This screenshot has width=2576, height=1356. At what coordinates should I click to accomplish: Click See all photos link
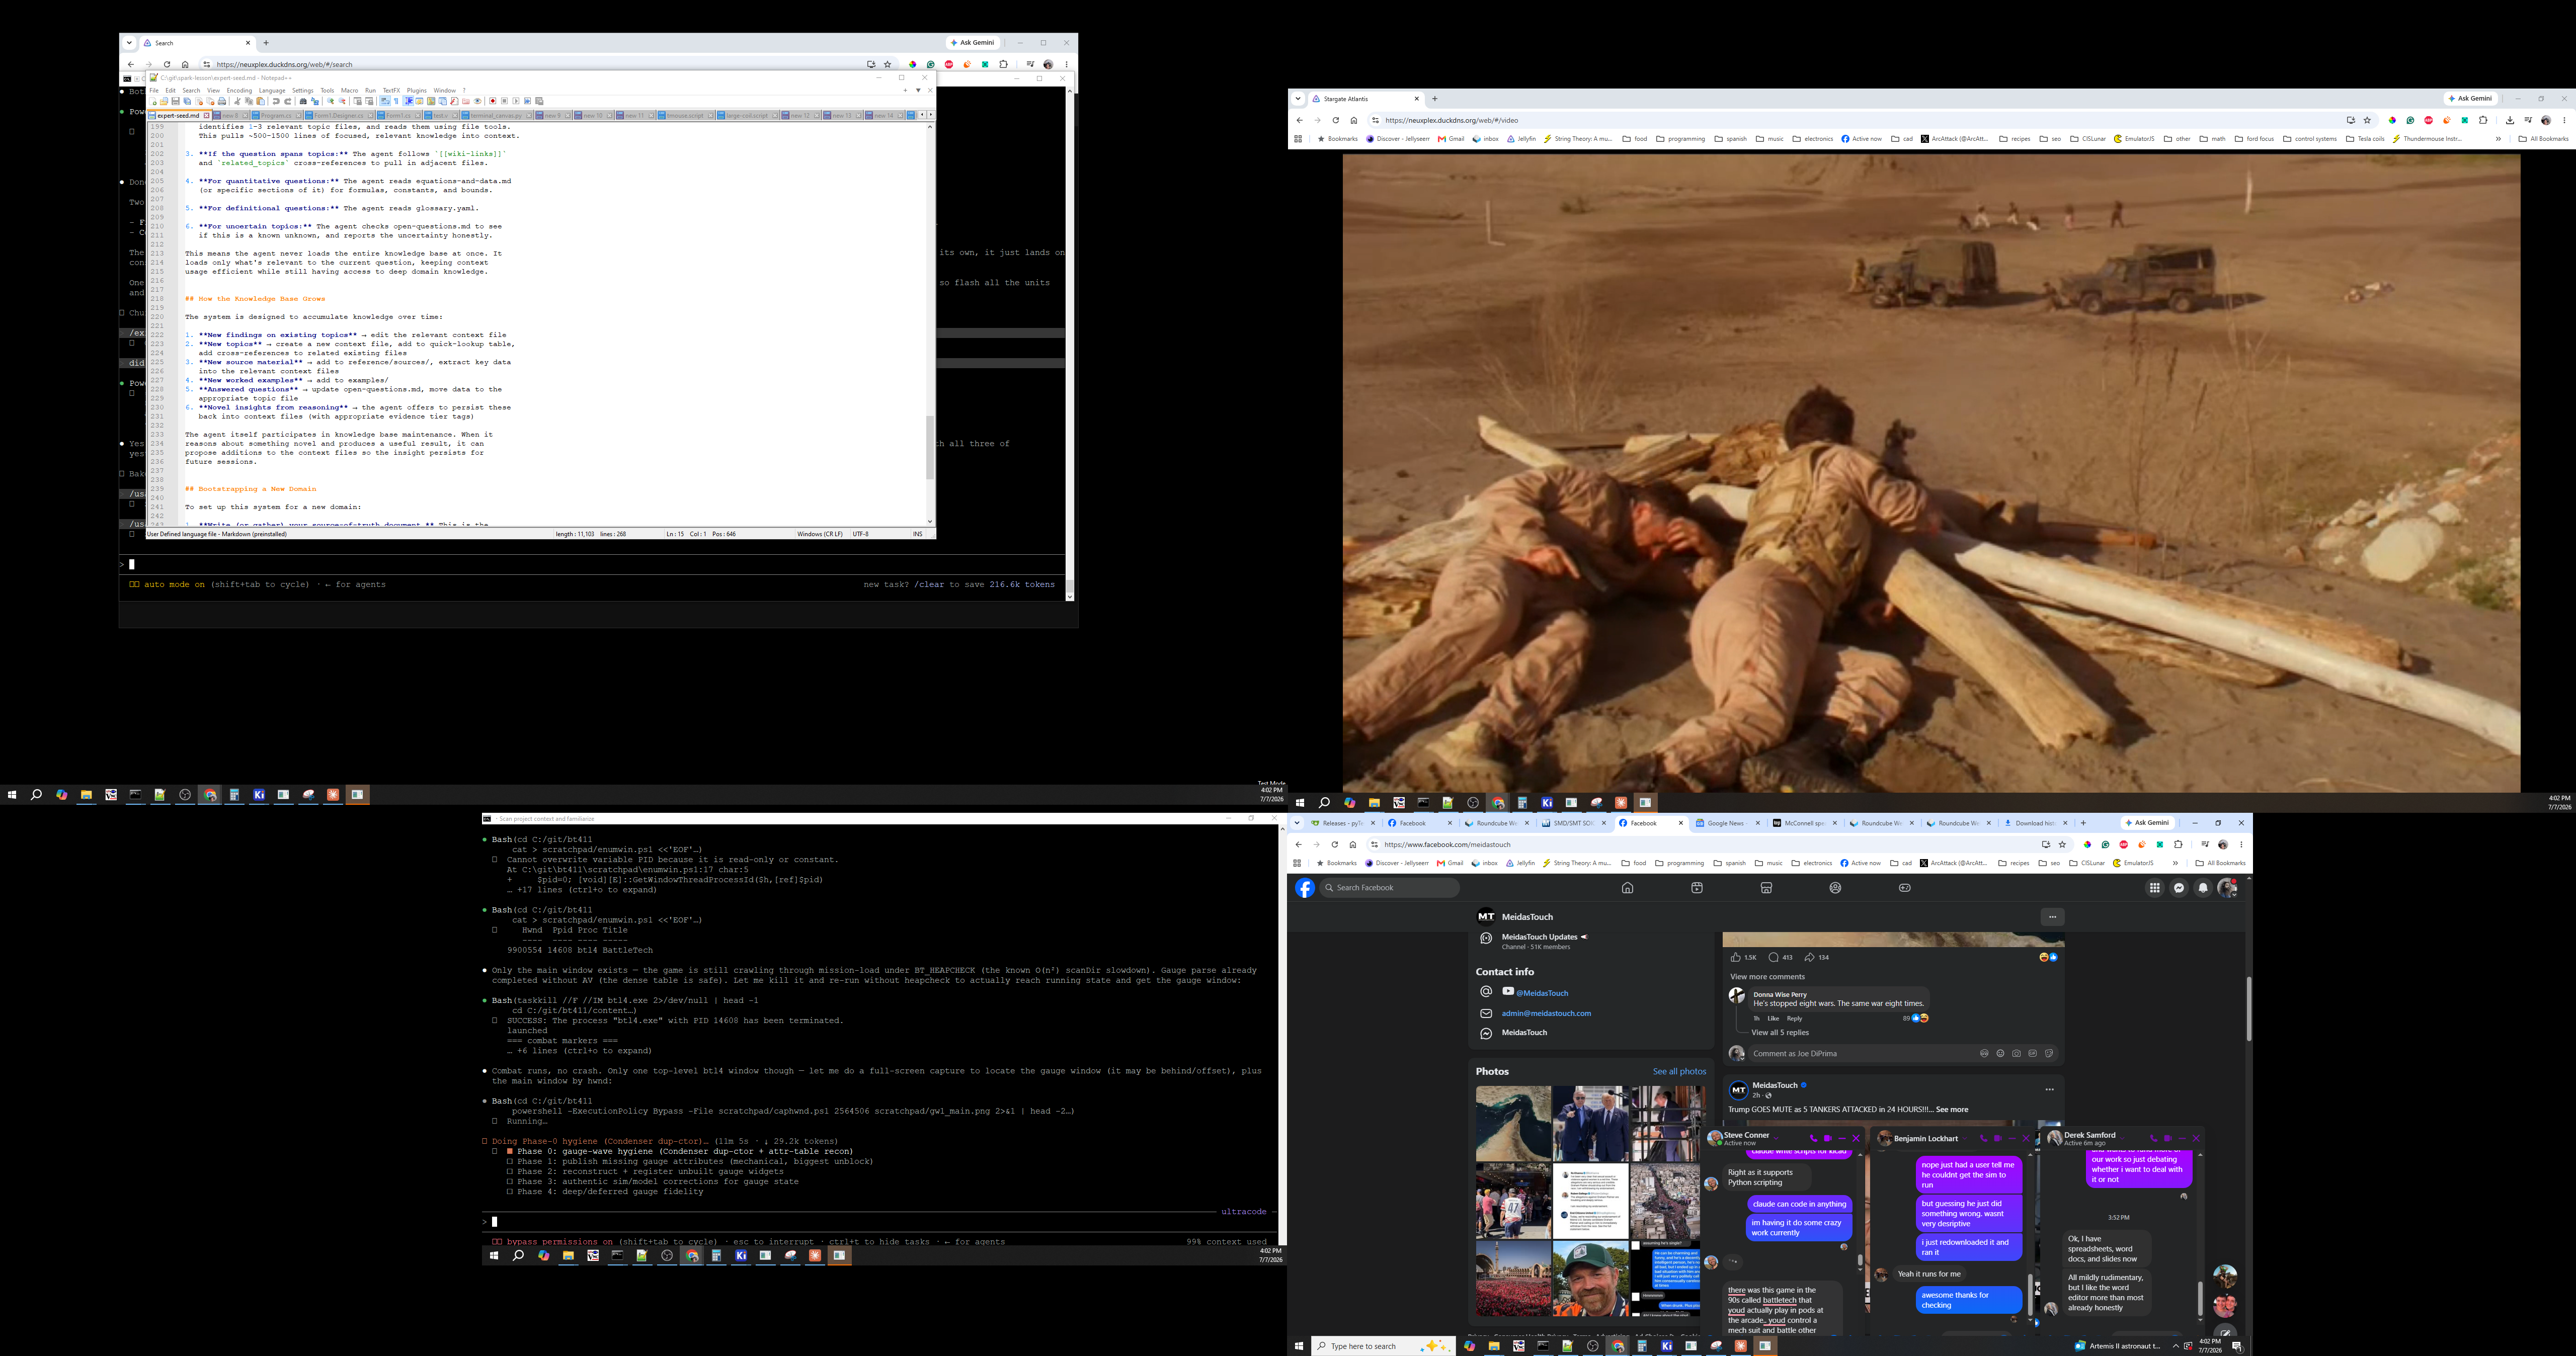(1679, 1072)
